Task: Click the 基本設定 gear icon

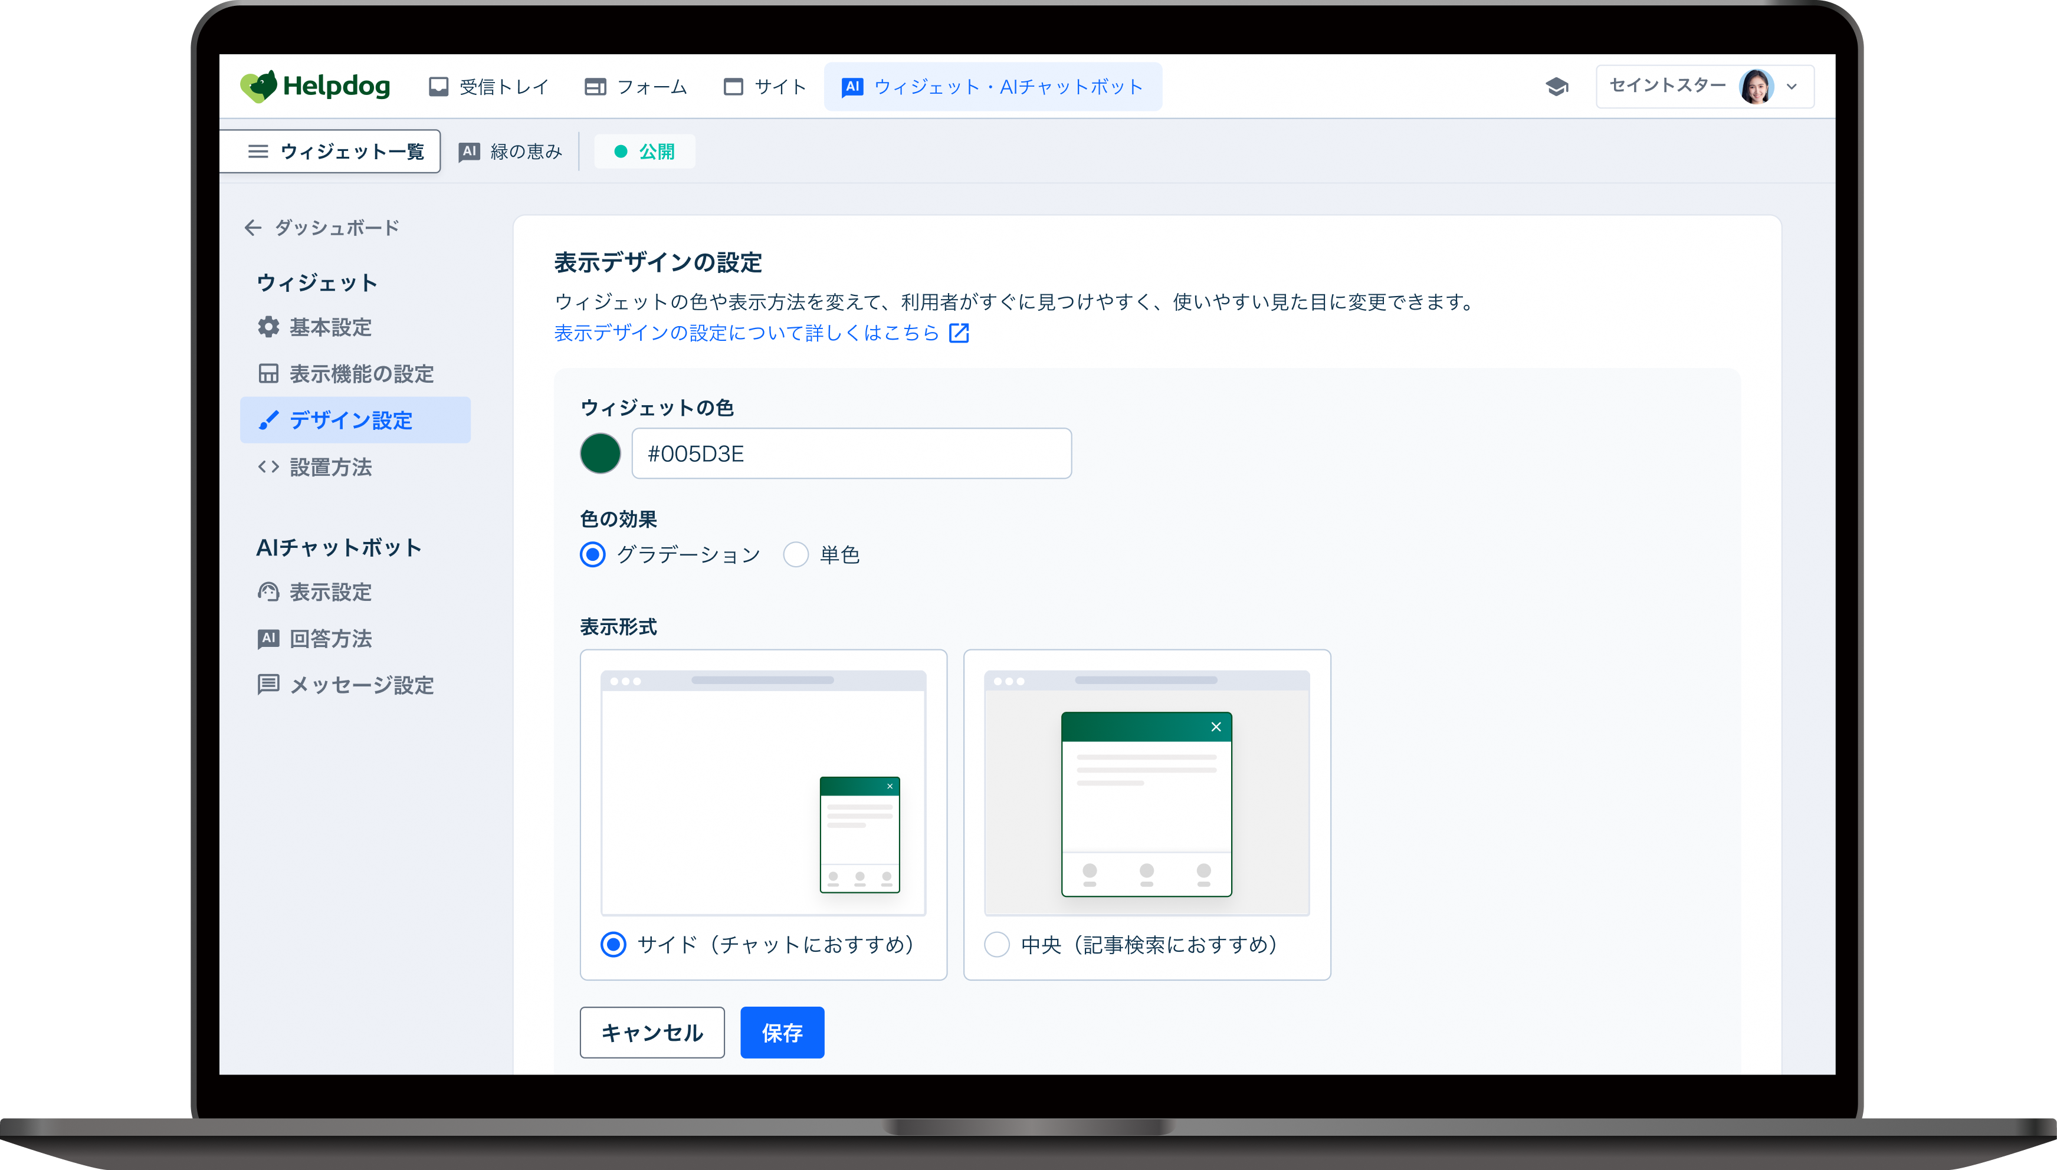Action: [268, 327]
